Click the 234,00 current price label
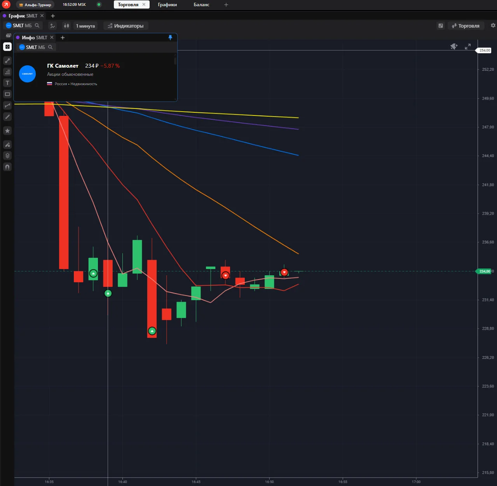Screen dimensions: 497x486 (485, 271)
